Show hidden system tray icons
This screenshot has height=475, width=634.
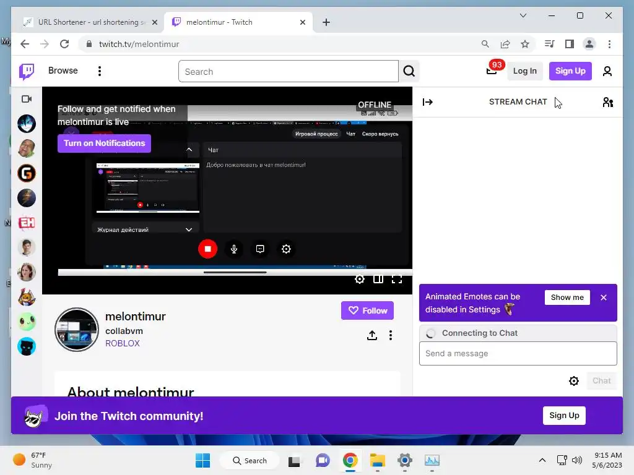click(542, 460)
